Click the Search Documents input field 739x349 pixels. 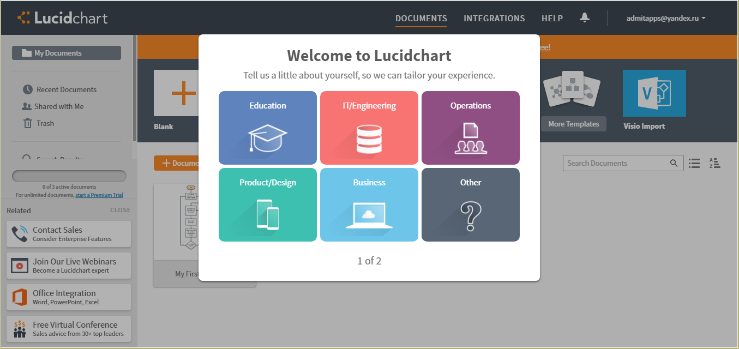(x=611, y=163)
